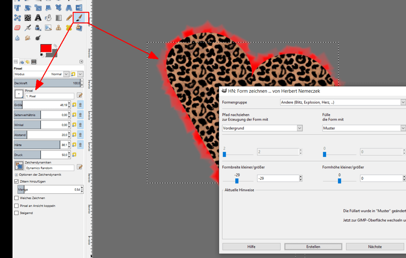This screenshot has width=406, height=258.
Task: Click the Hilfe button in the dialog
Action: 251,247
